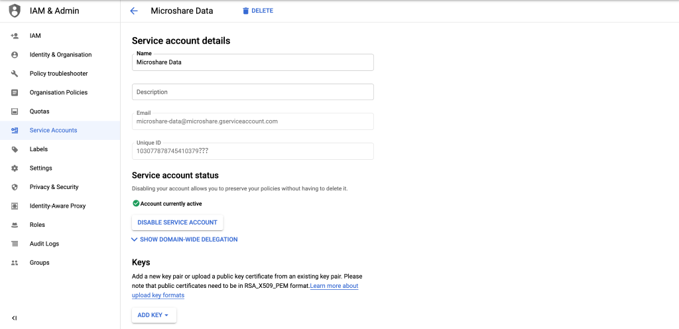The image size is (679, 329).
Task: Click the Policy troubleshooter wrench icon
Action: click(x=15, y=74)
